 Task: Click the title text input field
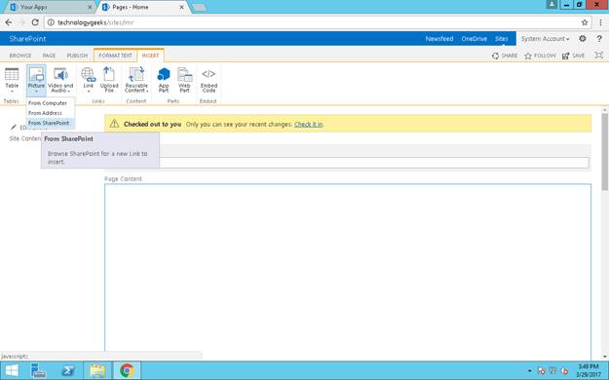(x=348, y=163)
